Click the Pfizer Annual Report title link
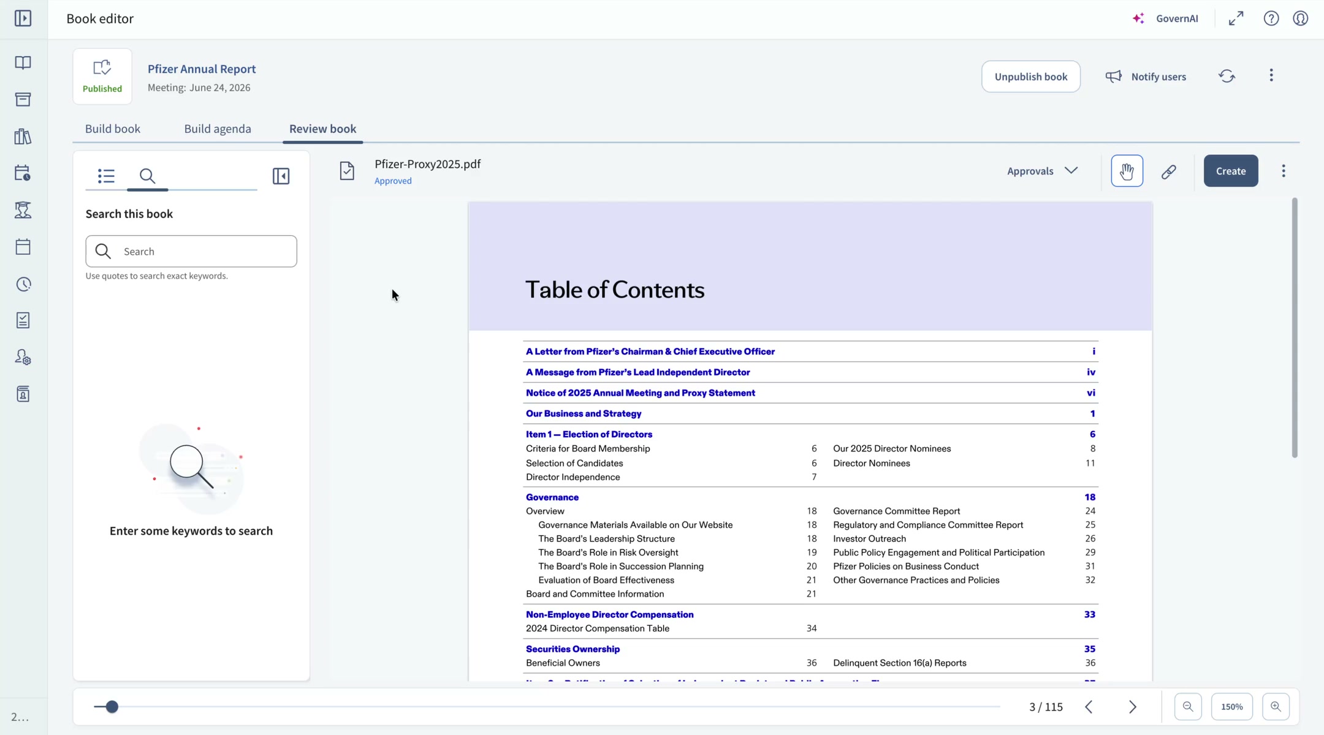1324x735 pixels. [202, 69]
